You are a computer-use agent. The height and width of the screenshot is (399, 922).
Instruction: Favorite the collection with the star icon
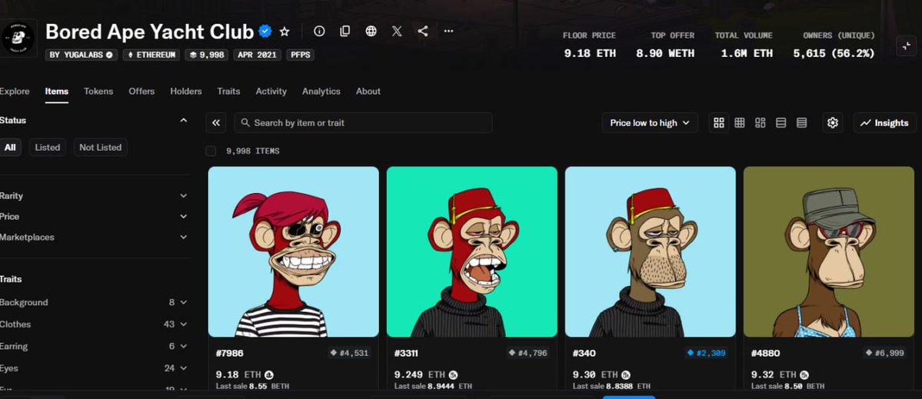point(285,32)
